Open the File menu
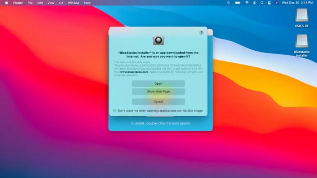317x178 pixels. coord(30,3)
